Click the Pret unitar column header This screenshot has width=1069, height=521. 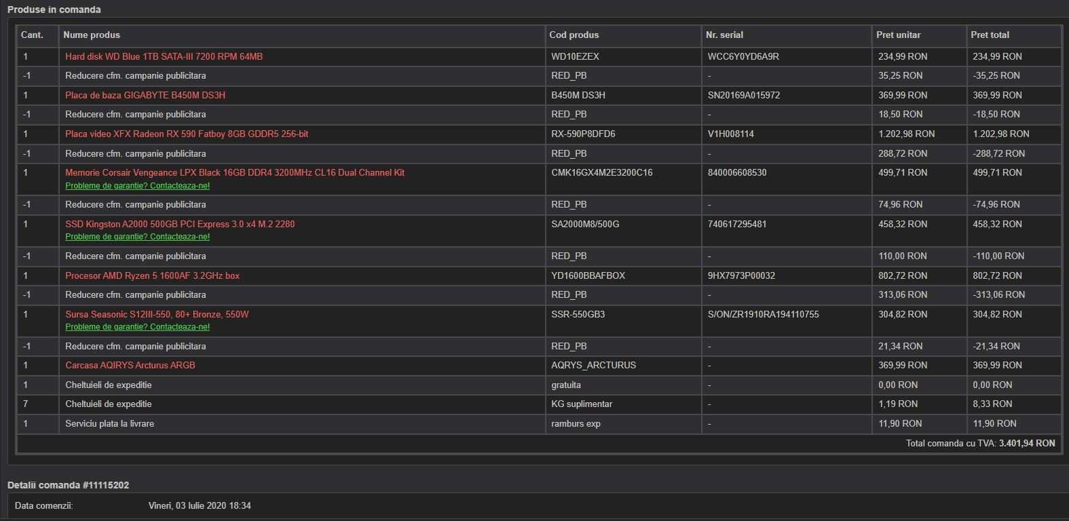pyautogui.click(x=899, y=35)
